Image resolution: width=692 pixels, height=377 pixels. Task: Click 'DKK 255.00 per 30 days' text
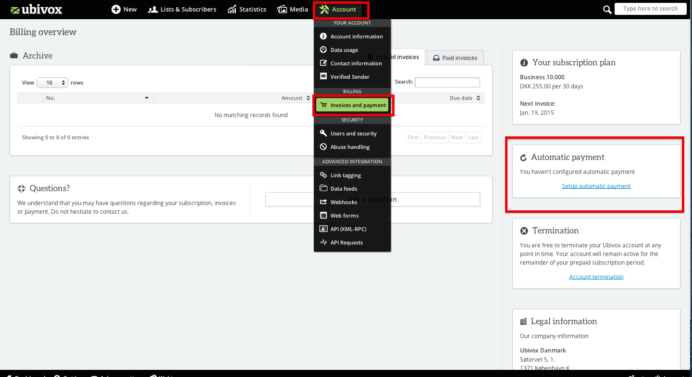(552, 86)
